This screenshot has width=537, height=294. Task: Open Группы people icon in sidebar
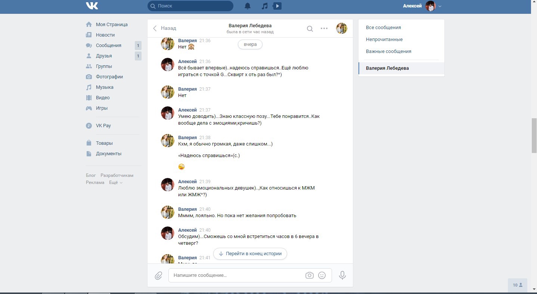[89, 66]
